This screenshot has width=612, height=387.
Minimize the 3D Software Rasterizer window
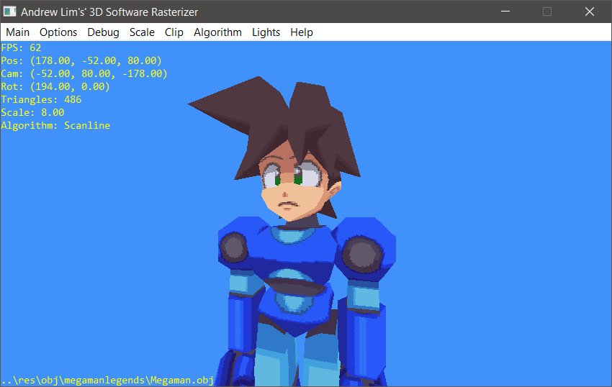(x=505, y=12)
